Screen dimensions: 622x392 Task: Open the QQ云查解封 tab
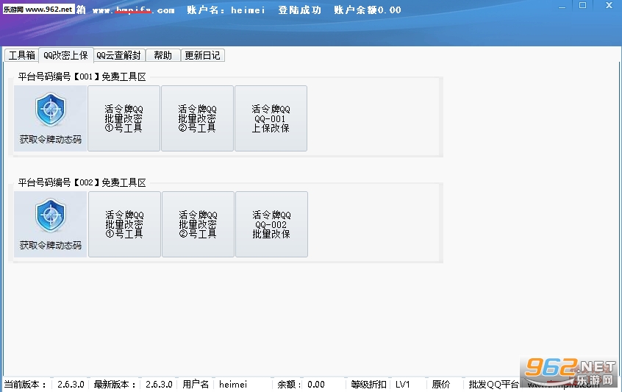point(118,55)
